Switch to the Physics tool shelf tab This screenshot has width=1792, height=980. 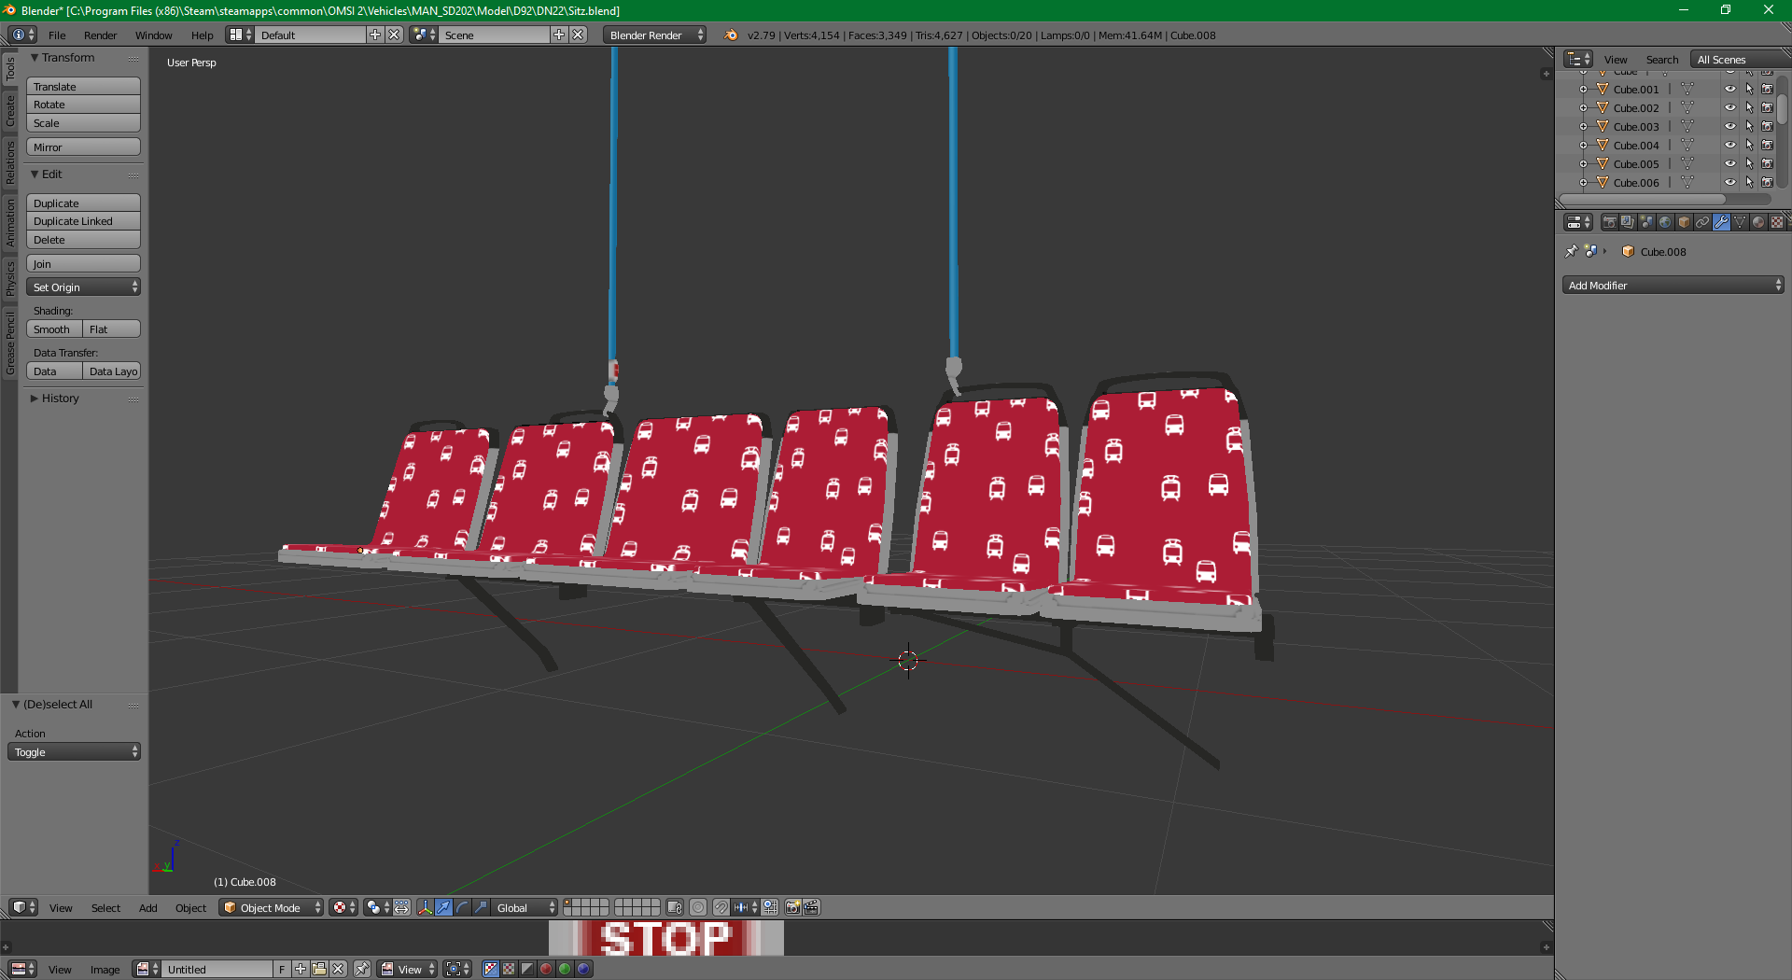(x=10, y=278)
